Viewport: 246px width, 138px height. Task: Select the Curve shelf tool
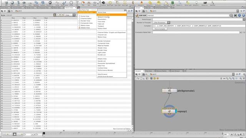pyautogui.click(x=57, y=3)
